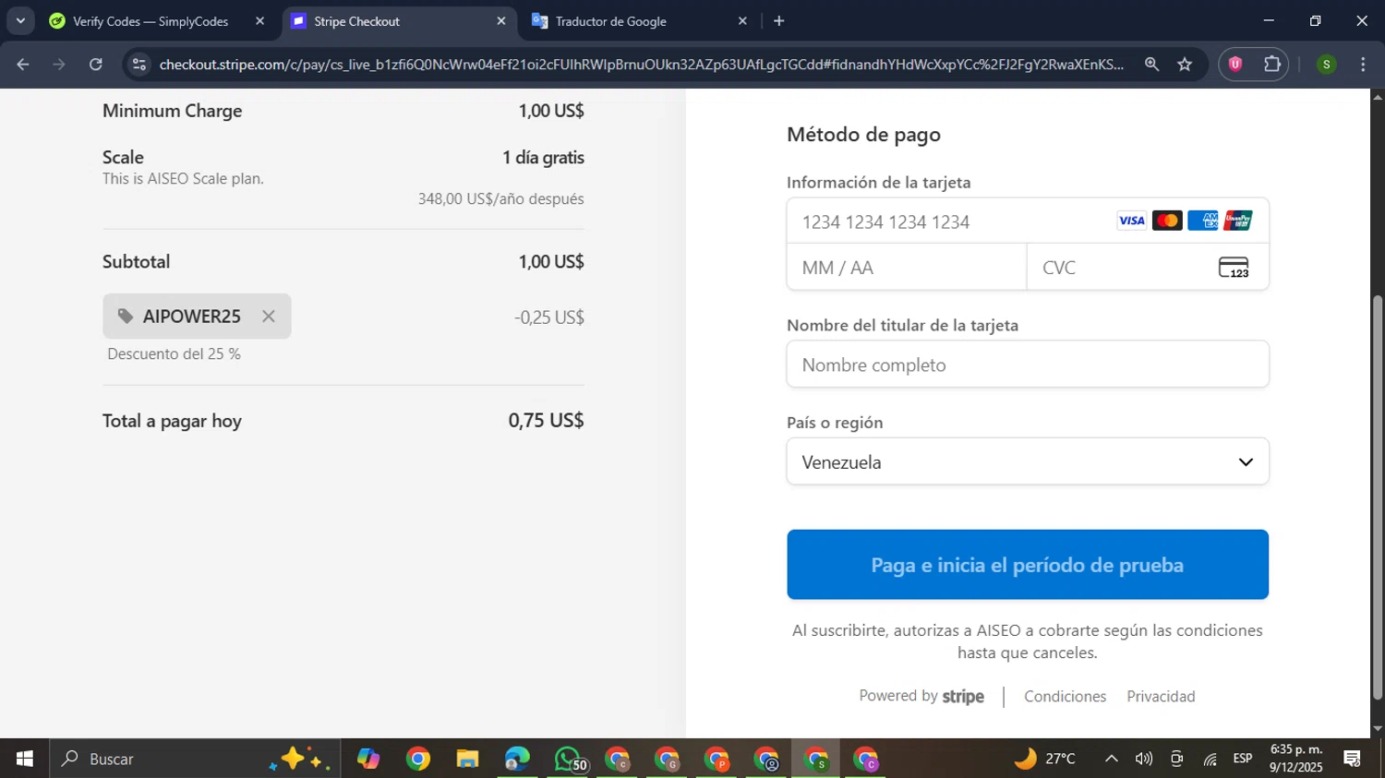This screenshot has width=1385, height=778.
Task: Remove the AIPOWER25 promo code
Action: (x=269, y=317)
